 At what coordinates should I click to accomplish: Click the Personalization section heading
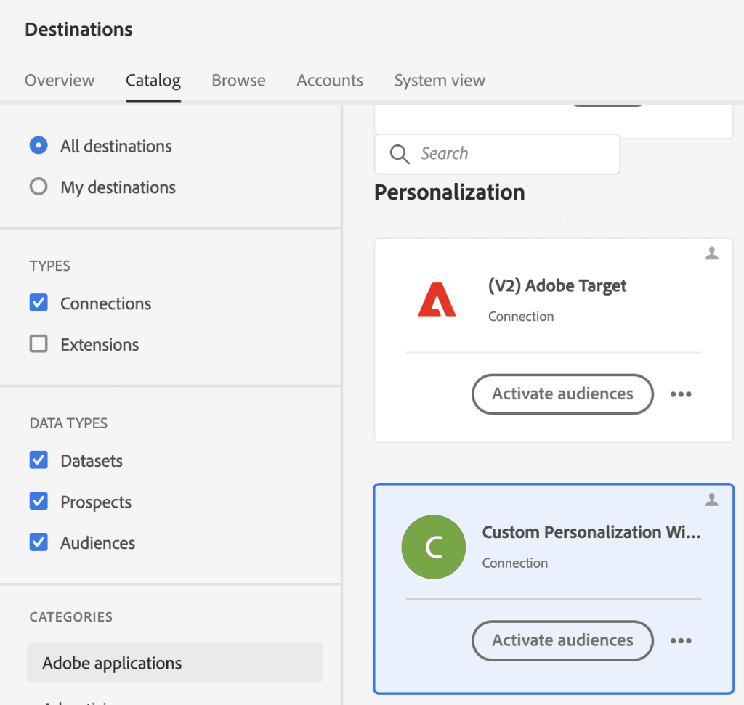450,193
